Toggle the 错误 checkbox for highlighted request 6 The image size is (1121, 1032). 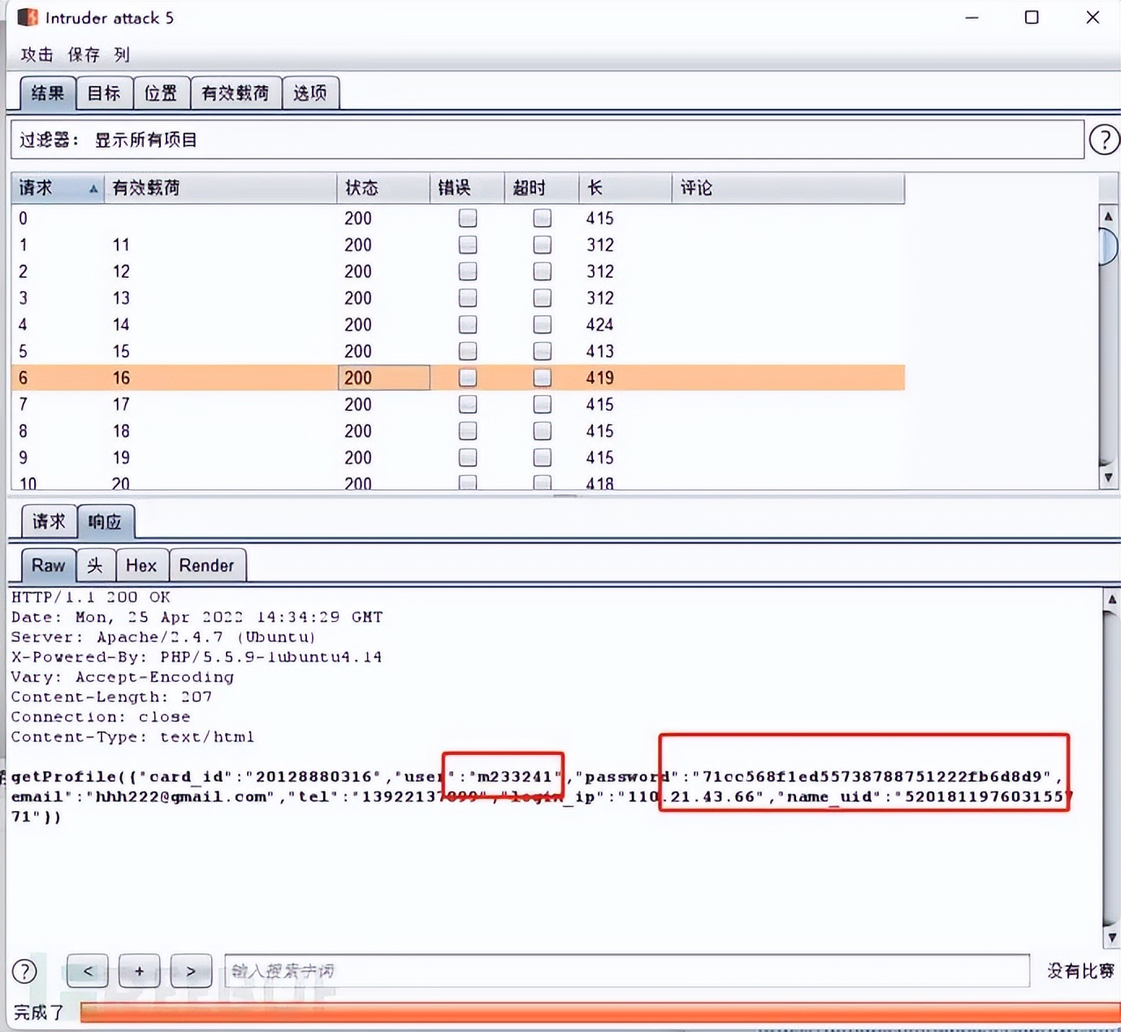pyautogui.click(x=467, y=377)
